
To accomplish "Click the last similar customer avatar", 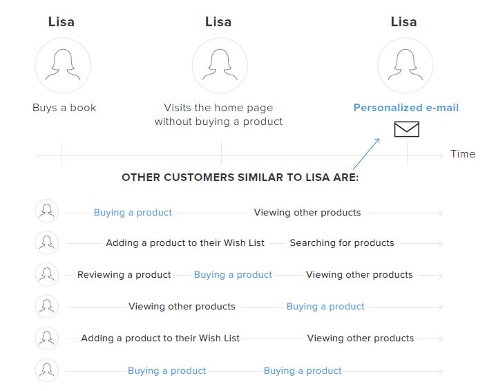I will (47, 370).
